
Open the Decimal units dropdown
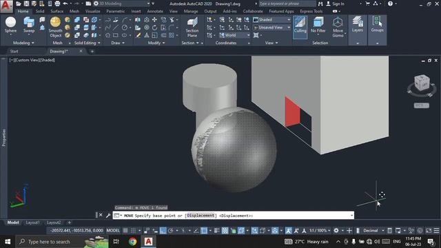pyautogui.click(x=373, y=231)
